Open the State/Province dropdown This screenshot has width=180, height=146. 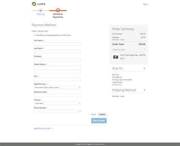57,88
